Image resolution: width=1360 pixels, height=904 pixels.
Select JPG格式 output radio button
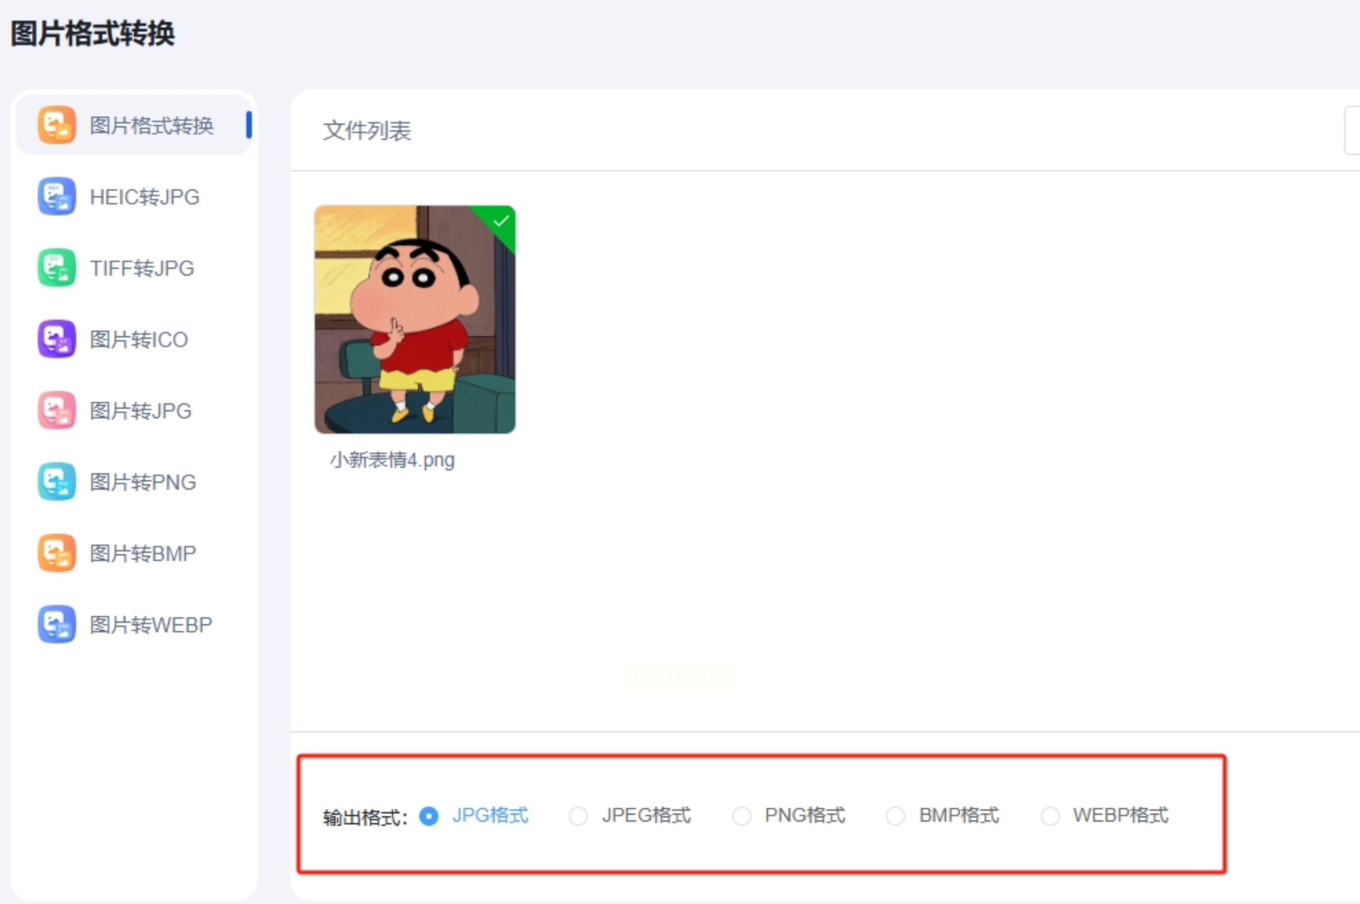coord(429,816)
